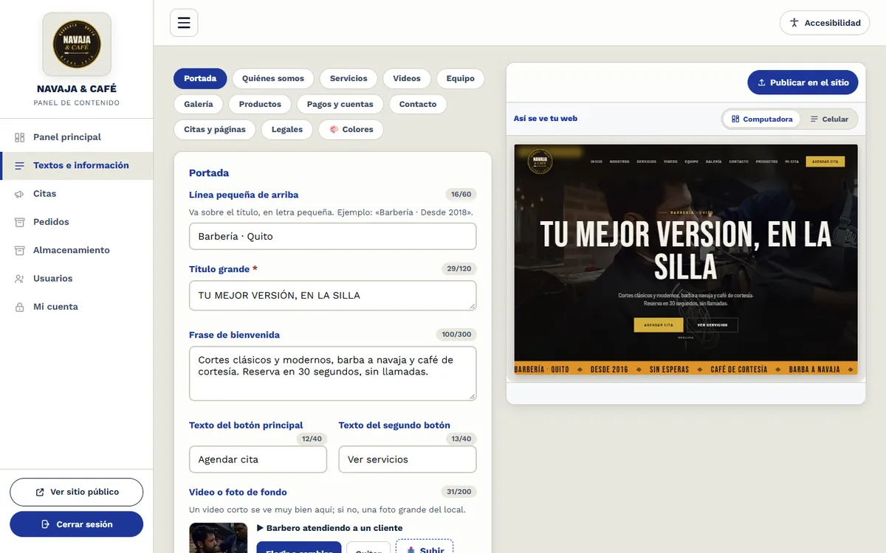Select the Servicios tab
The width and height of the screenshot is (886, 553).
pyautogui.click(x=348, y=79)
